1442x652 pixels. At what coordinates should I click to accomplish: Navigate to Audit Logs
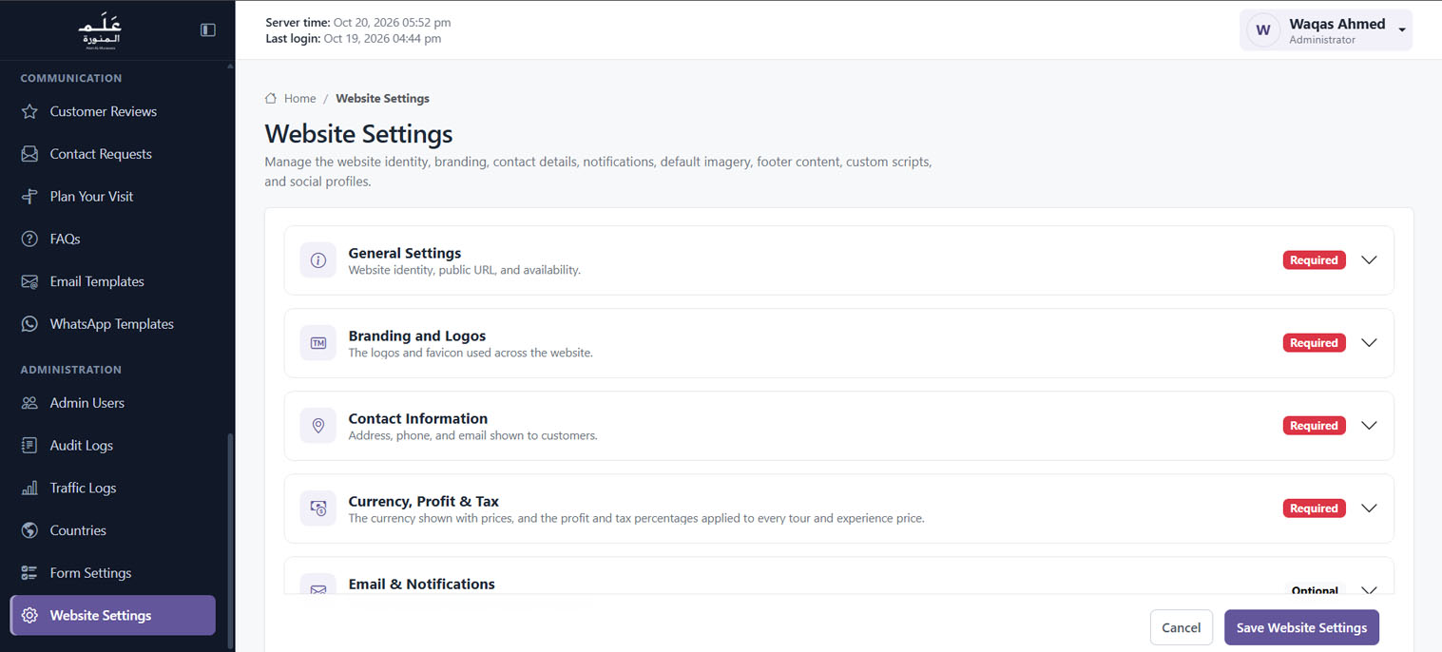point(113,446)
